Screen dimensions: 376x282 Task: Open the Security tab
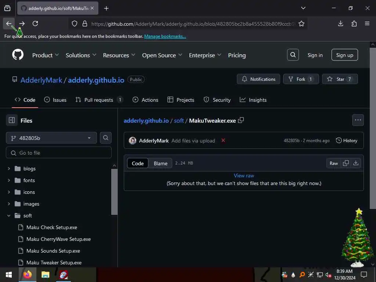coord(217,100)
